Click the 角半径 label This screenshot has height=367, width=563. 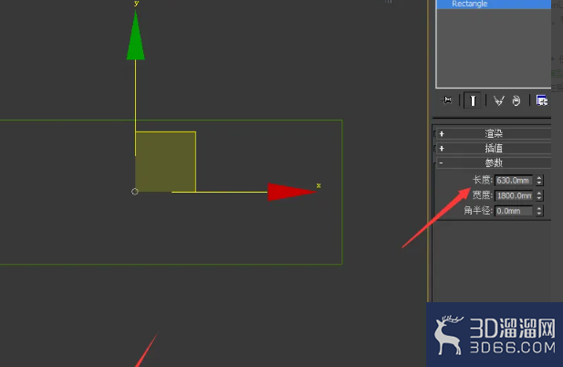(x=478, y=211)
